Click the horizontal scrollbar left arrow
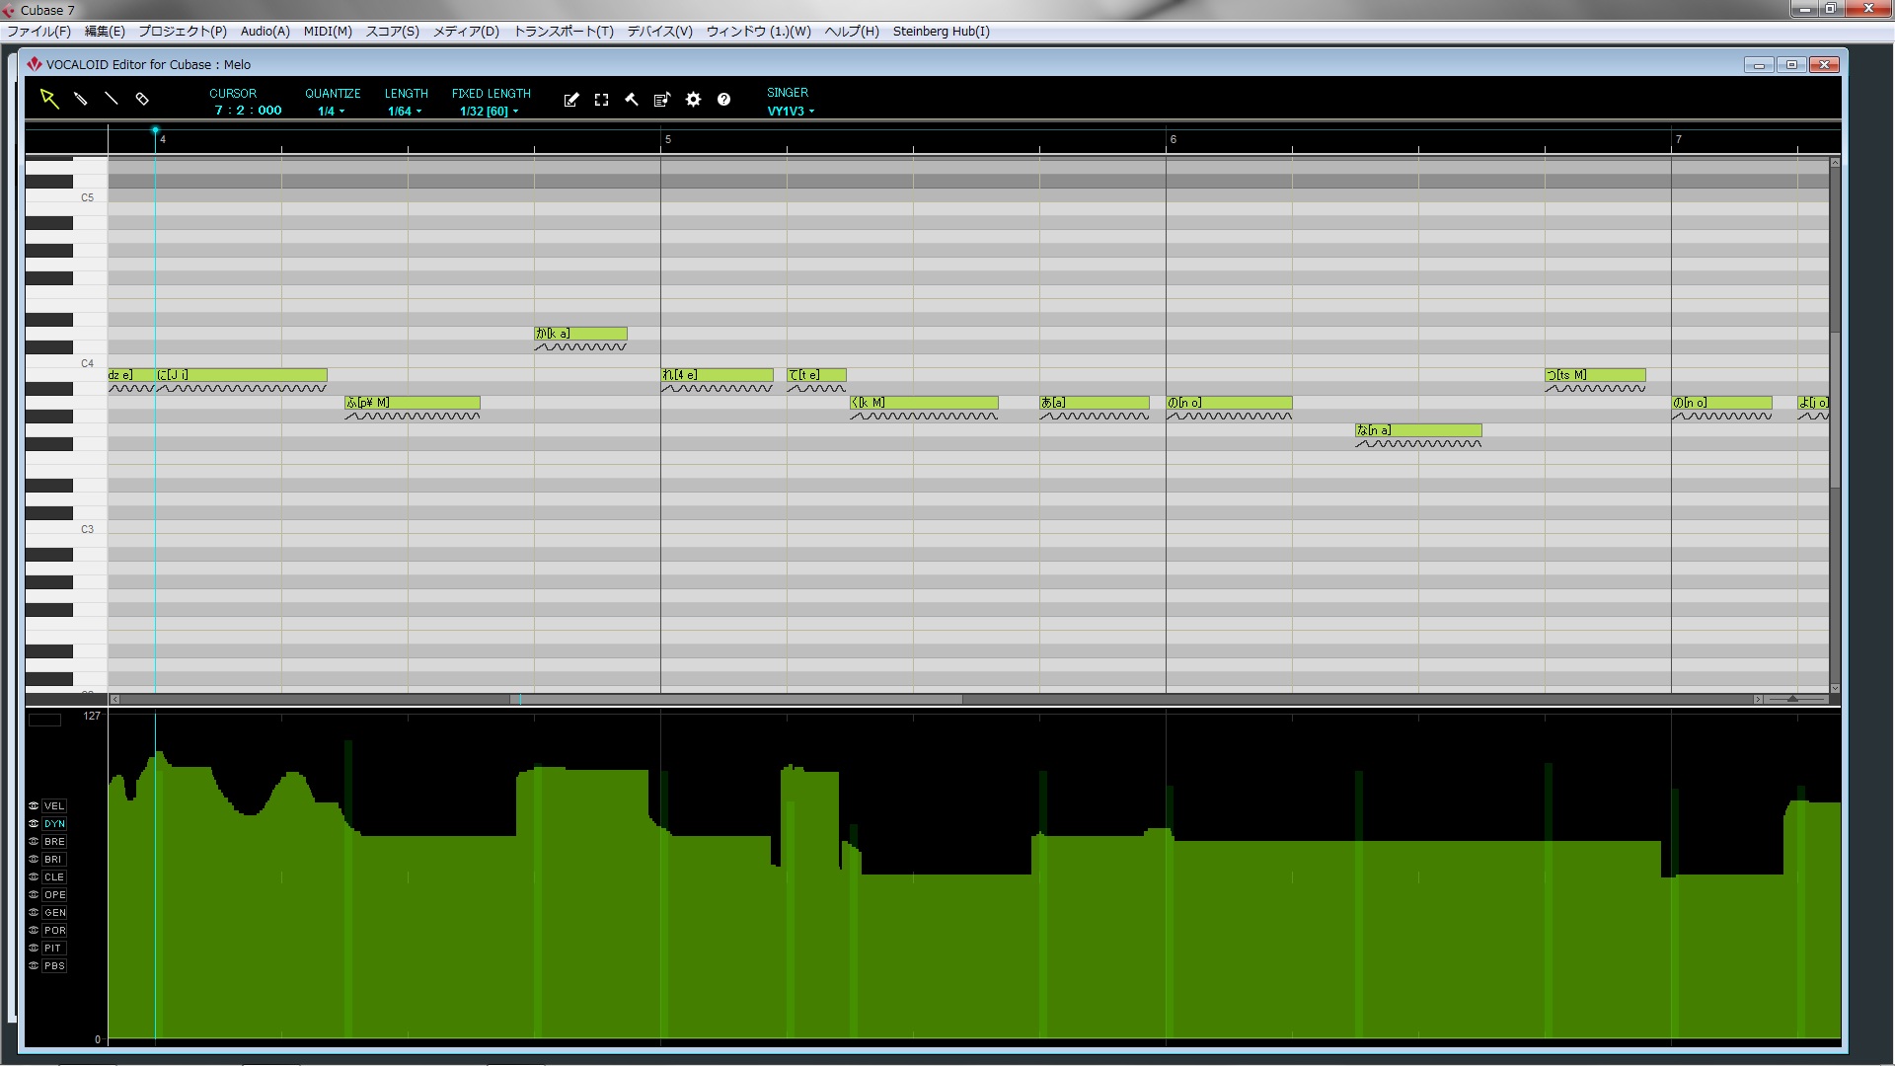The image size is (1895, 1066). click(x=114, y=699)
